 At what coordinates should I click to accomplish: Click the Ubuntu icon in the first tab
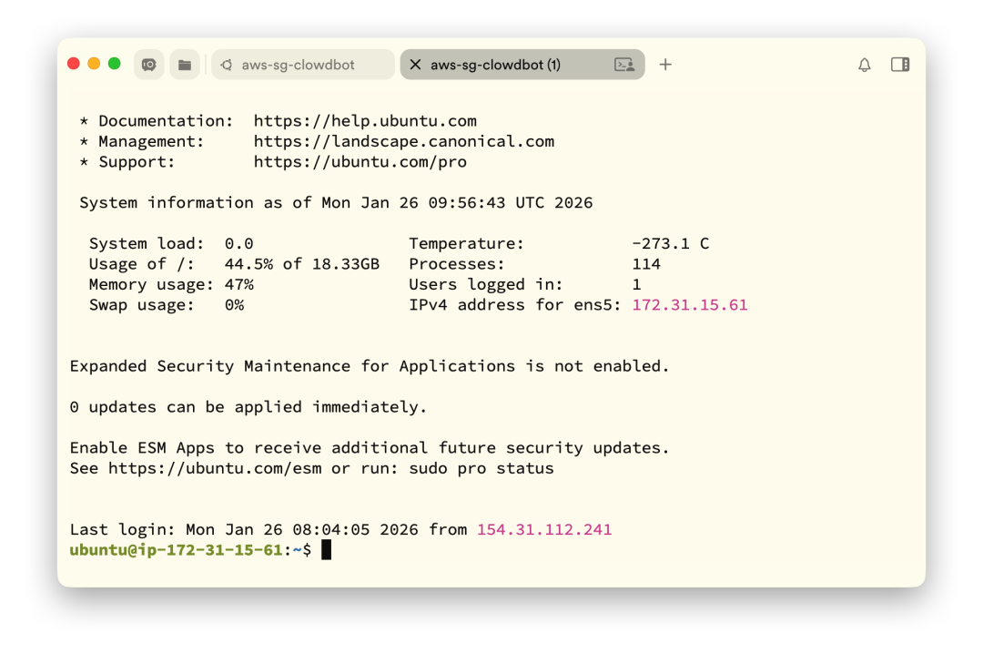tap(227, 65)
